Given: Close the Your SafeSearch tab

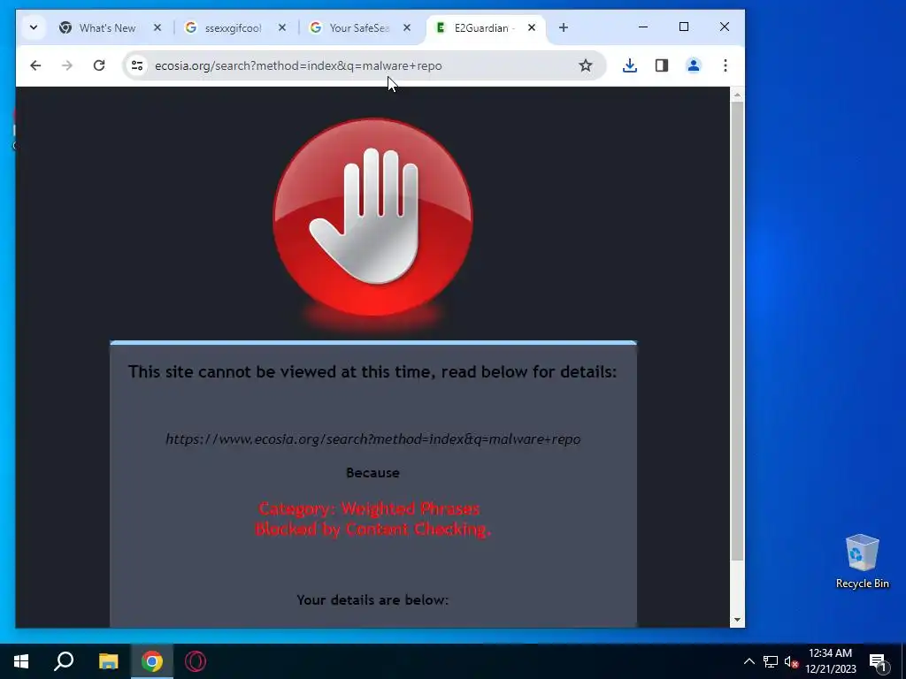Looking at the screenshot, I should tap(407, 27).
